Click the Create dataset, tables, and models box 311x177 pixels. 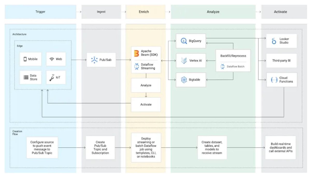212,148
